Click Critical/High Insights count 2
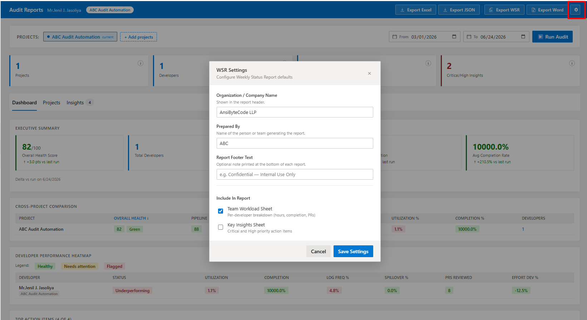This screenshot has height=320, width=587. coord(449,66)
